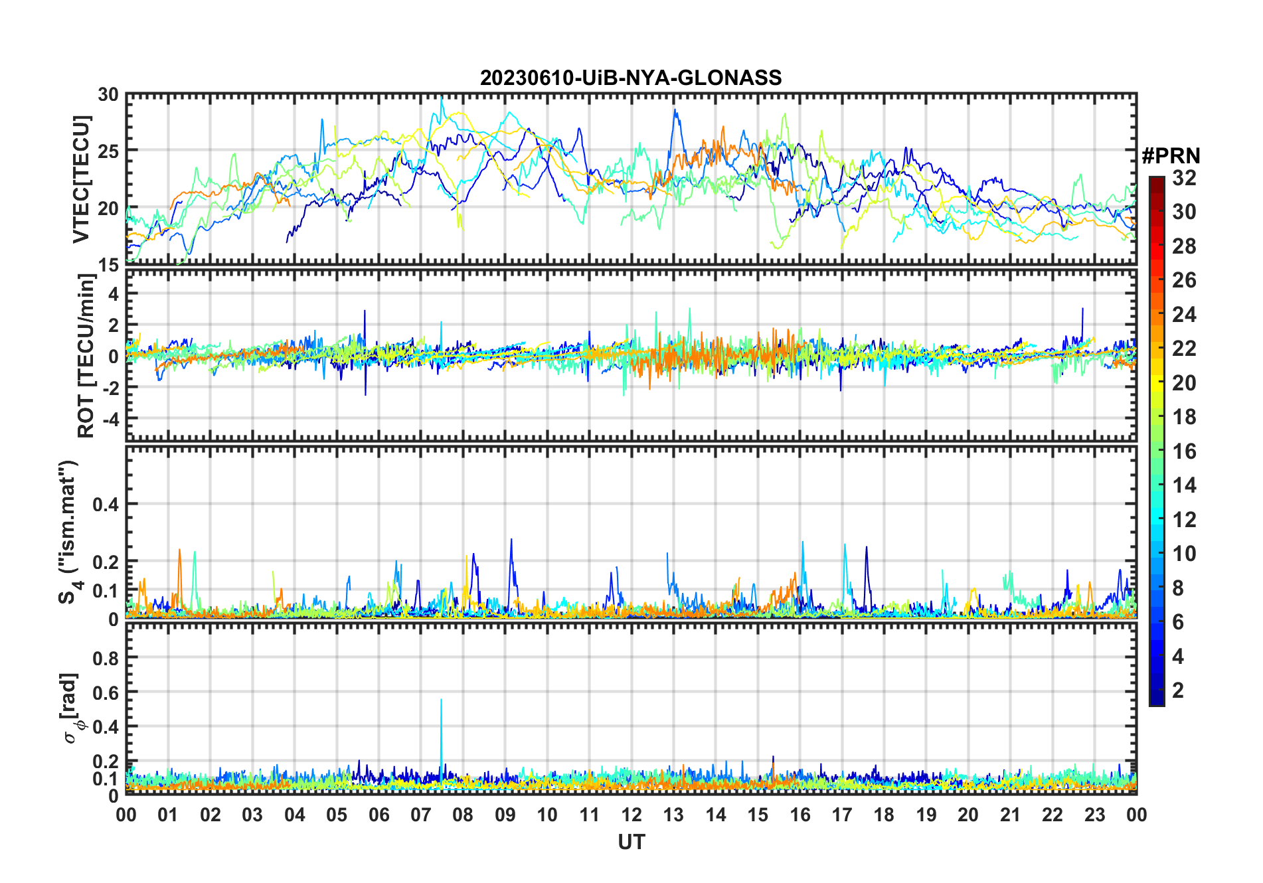
Task: Select the ROT [TECU/min] y-axis label
Action: (x=86, y=355)
